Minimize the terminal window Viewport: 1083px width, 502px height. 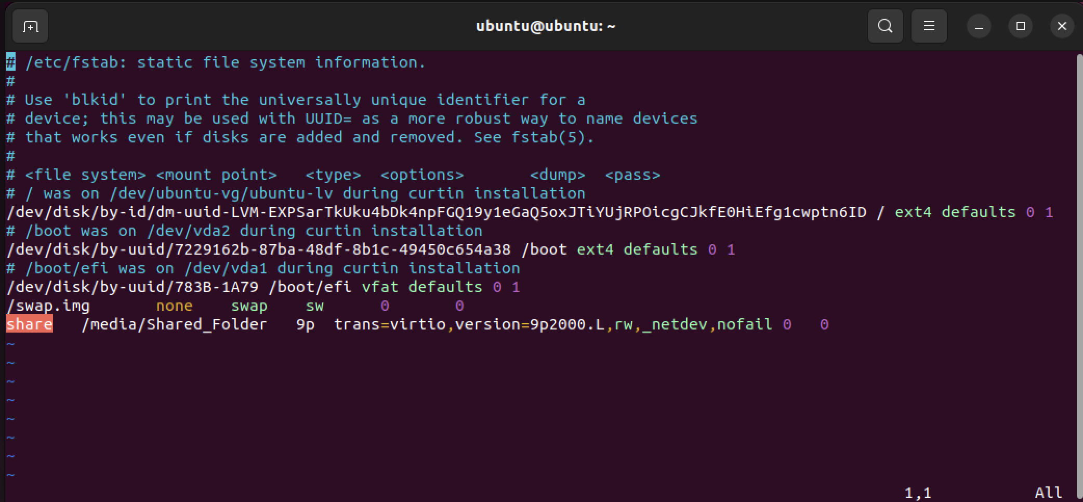[x=979, y=26]
